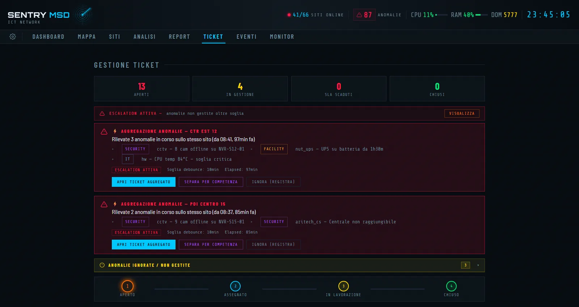Image resolution: width=579 pixels, height=307 pixels.
Task: Click the count badge 3 in ignored anomalies bar
Action: (x=466, y=265)
